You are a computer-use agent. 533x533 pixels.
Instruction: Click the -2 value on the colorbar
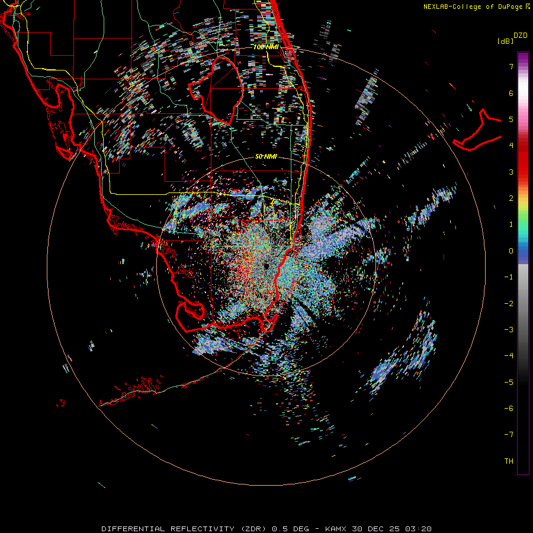coord(509,303)
